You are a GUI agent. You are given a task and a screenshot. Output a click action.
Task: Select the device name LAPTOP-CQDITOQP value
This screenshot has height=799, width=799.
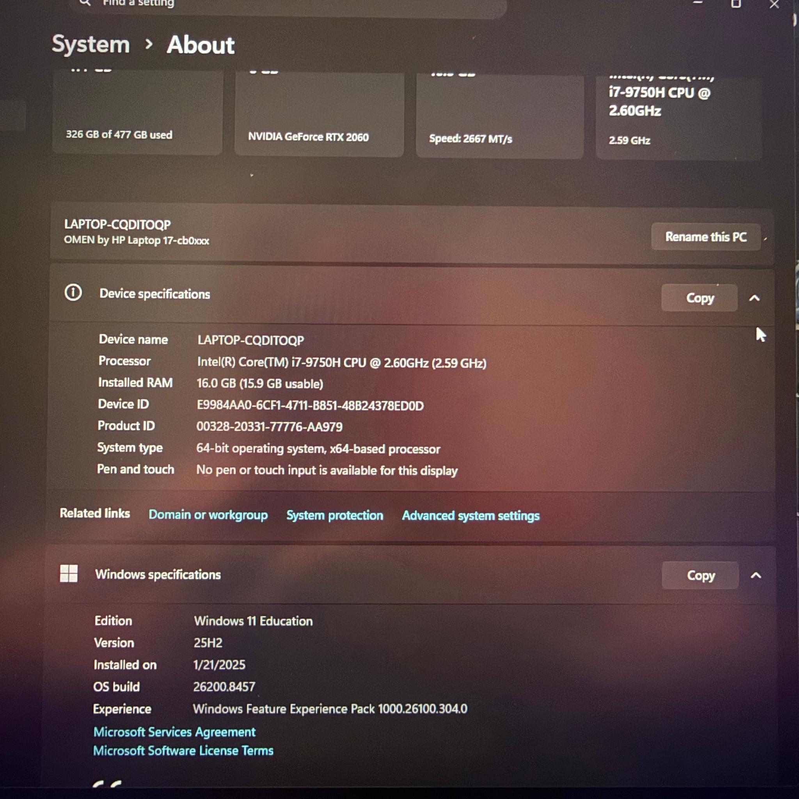250,340
